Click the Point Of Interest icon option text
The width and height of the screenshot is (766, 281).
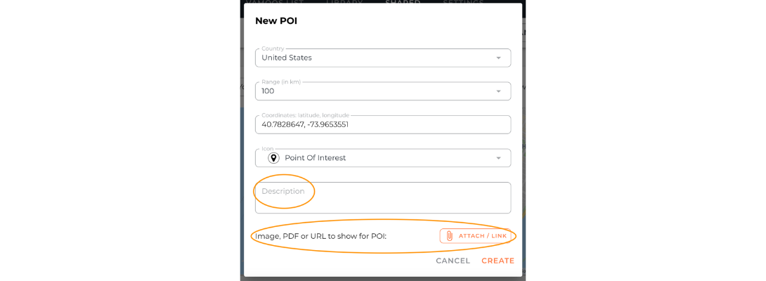click(x=315, y=158)
